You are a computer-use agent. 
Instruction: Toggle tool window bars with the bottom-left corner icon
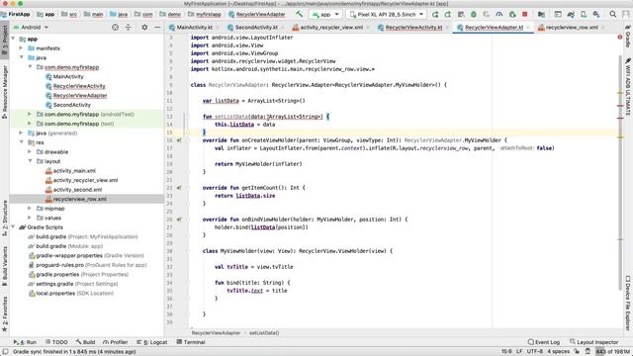click(5, 352)
